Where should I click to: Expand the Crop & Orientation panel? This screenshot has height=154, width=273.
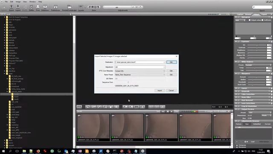(236, 106)
